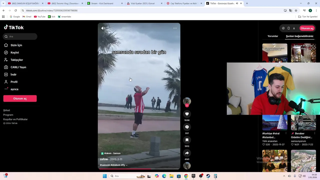320x180 pixels.
Task: Switch to the Viski fiyatları 2025 tab
Action: point(145,3)
